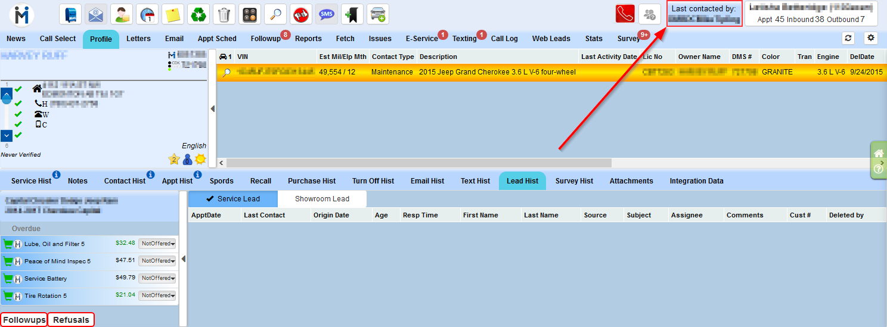Click the horizontal scrollbar under vehicle grid

pyautogui.click(x=418, y=163)
